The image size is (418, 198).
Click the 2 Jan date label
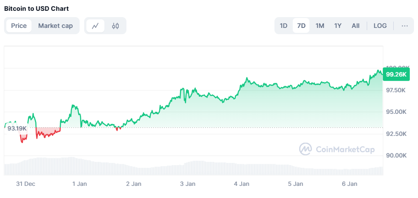click(x=134, y=184)
